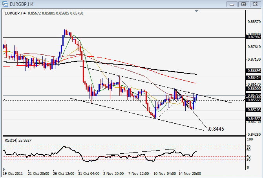The width and height of the screenshot is (263, 178).
Task: Click the 0.85750 current price label
Action: [x=254, y=95]
